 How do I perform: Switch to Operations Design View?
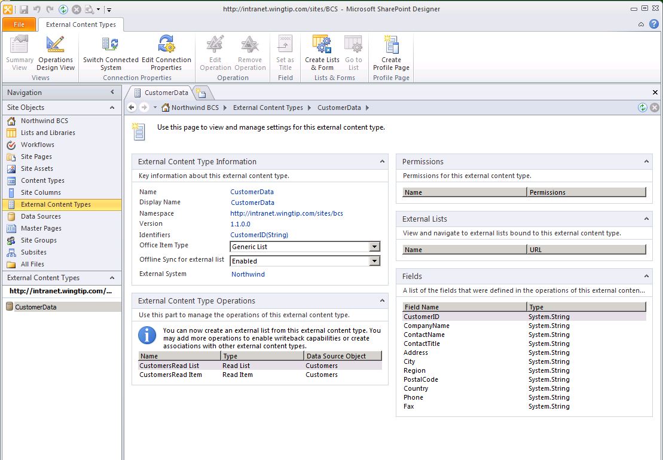(x=56, y=53)
